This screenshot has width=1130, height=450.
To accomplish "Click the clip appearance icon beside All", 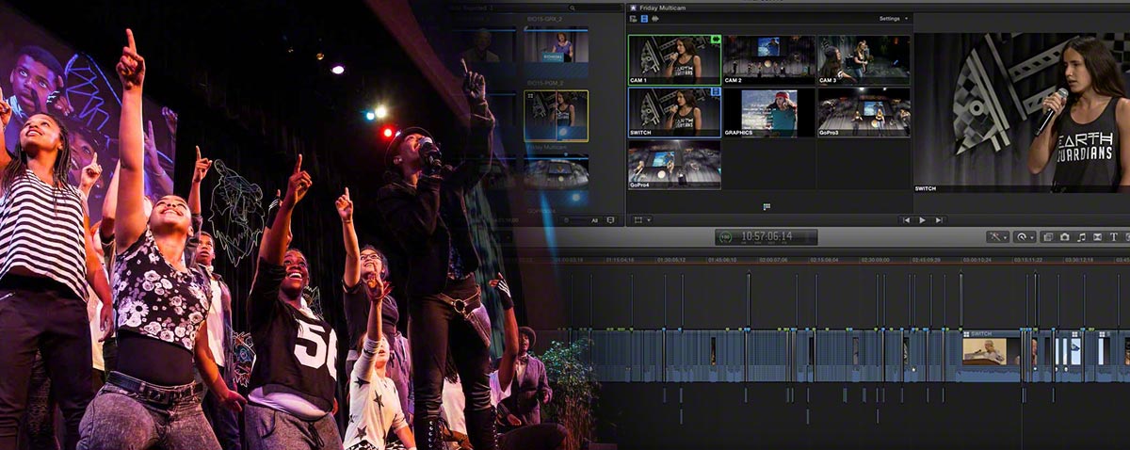I will click(x=610, y=220).
